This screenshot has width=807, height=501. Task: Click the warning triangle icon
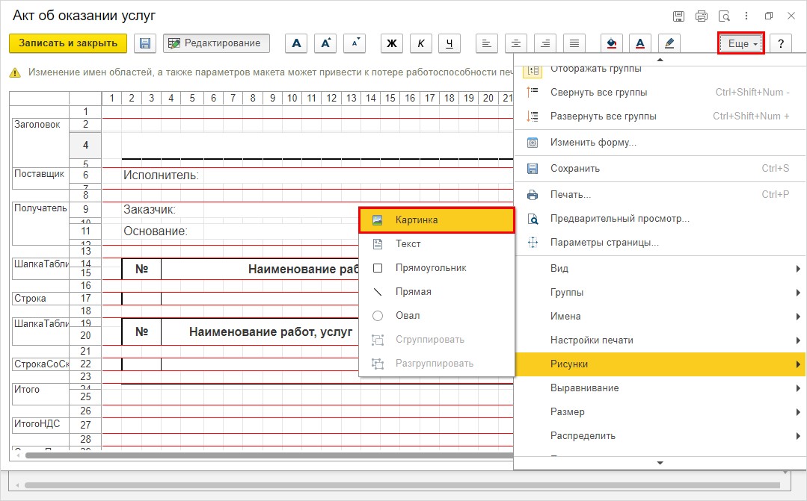coord(15,73)
